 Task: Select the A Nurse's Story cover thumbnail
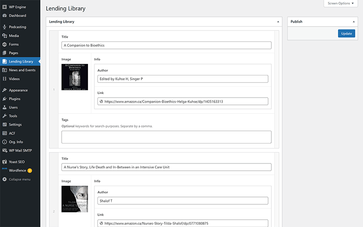point(74,199)
